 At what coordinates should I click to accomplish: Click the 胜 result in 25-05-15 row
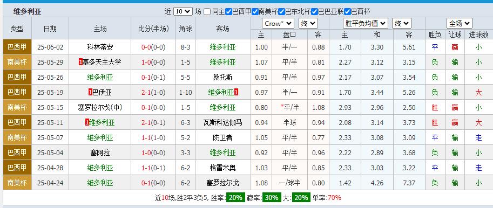pos(435,108)
